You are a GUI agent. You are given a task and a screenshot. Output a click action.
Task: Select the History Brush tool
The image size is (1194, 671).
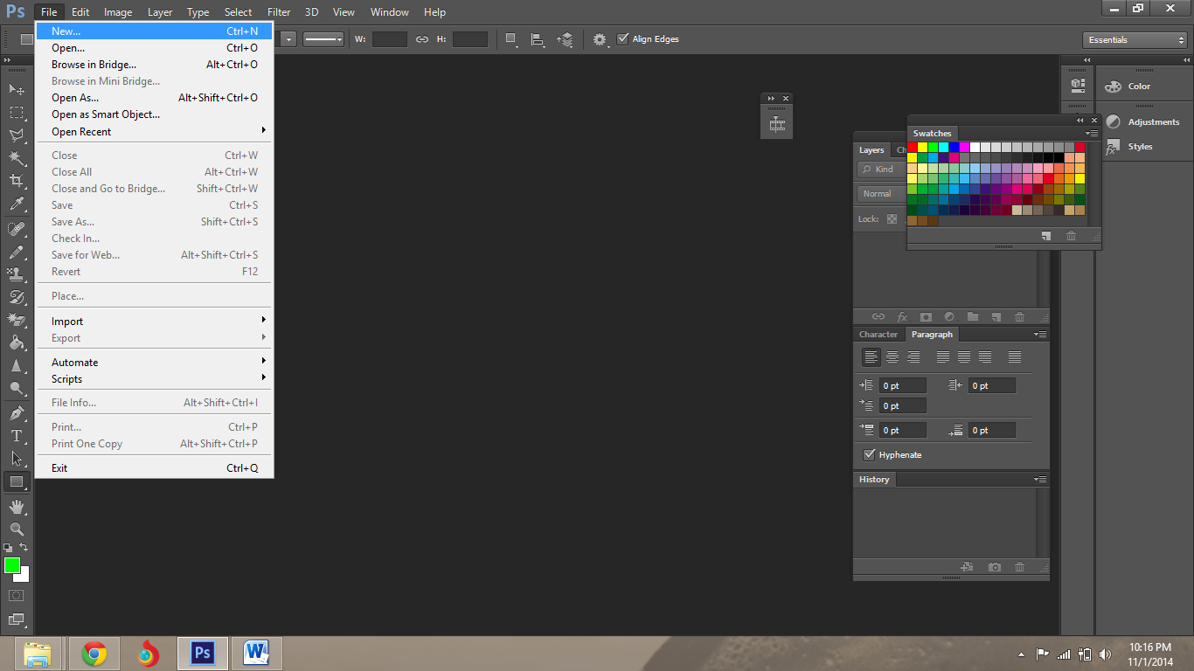pyautogui.click(x=17, y=297)
